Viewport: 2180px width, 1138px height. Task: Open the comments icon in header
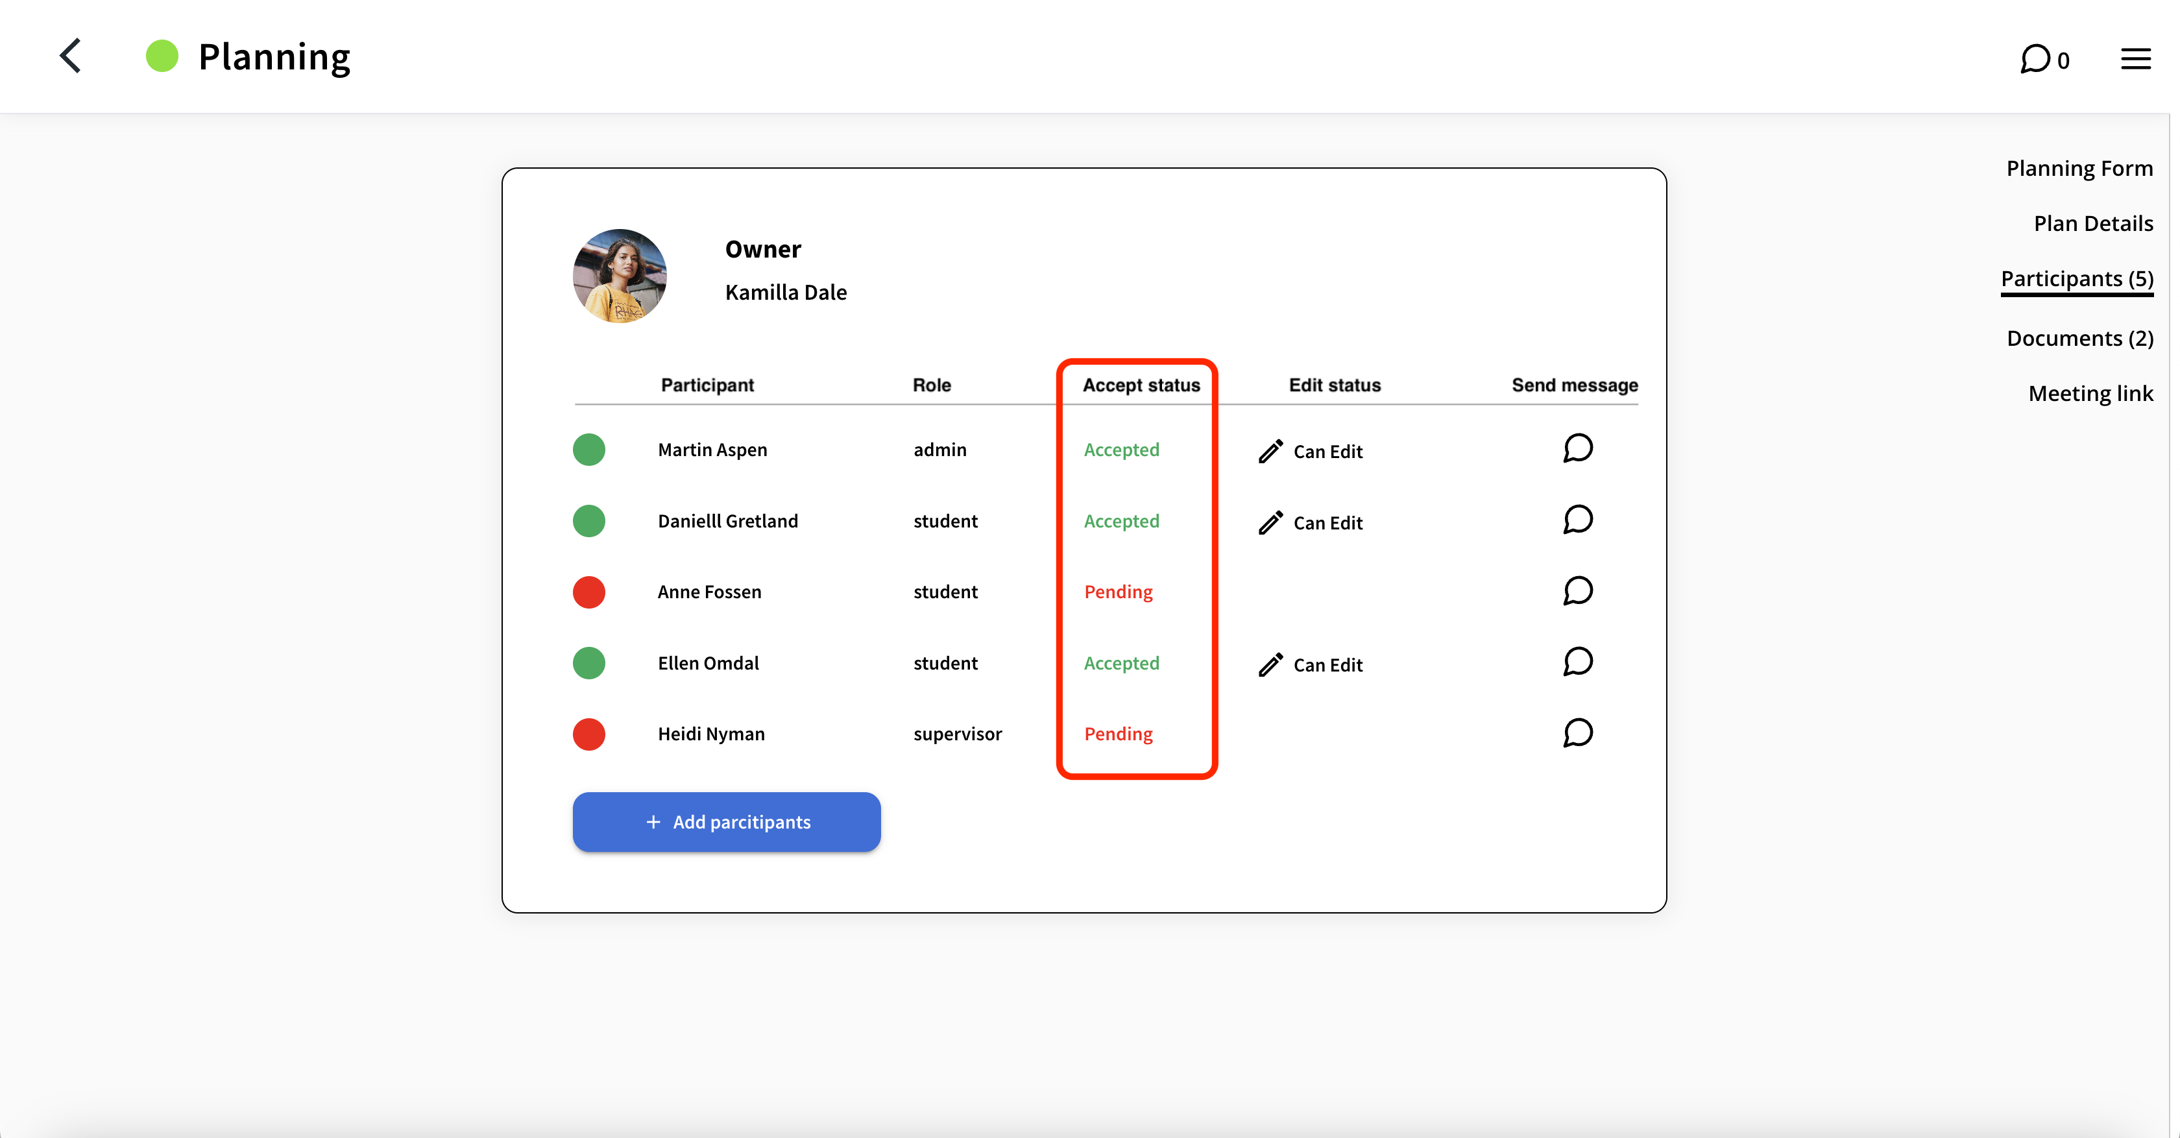[x=2035, y=58]
